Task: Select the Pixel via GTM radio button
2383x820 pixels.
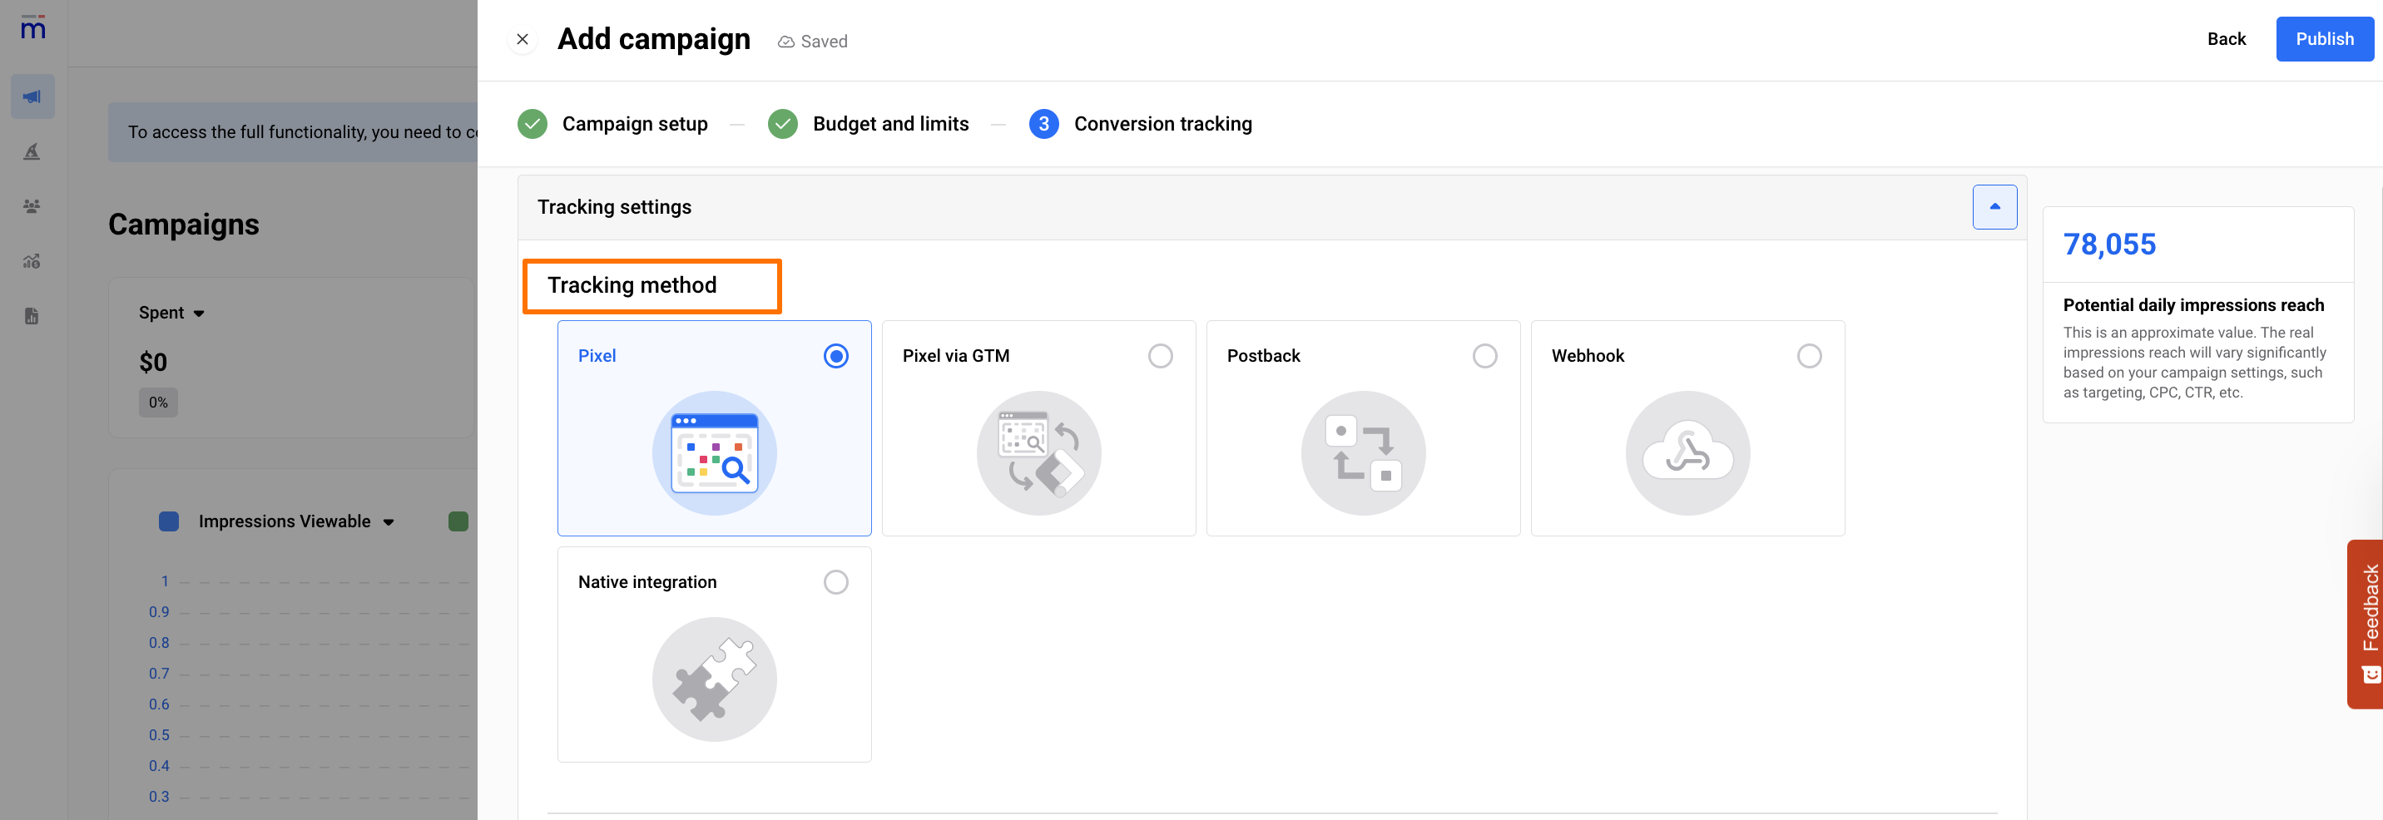Action: click(1159, 356)
